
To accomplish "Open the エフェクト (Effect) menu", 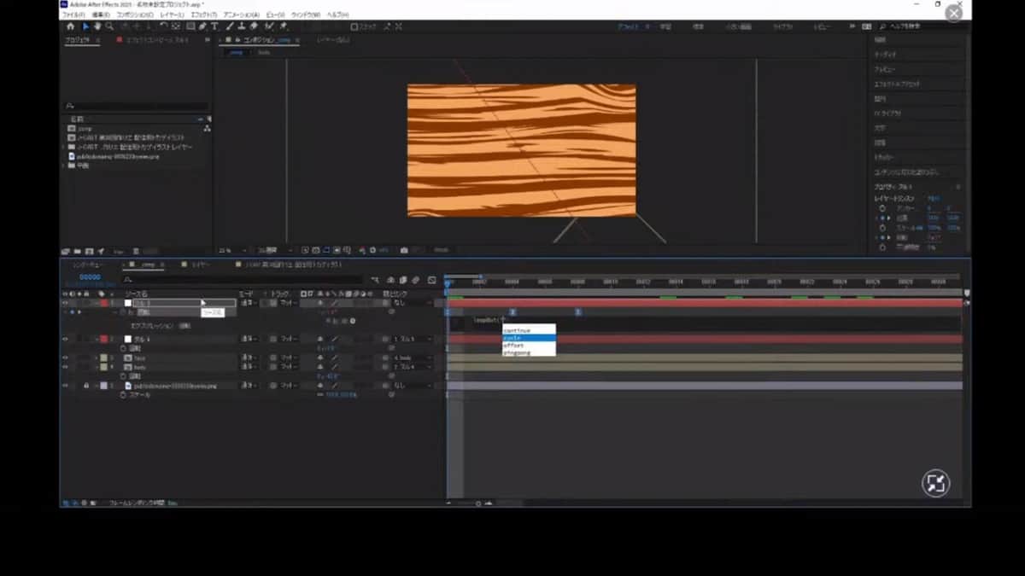I will pos(202,15).
